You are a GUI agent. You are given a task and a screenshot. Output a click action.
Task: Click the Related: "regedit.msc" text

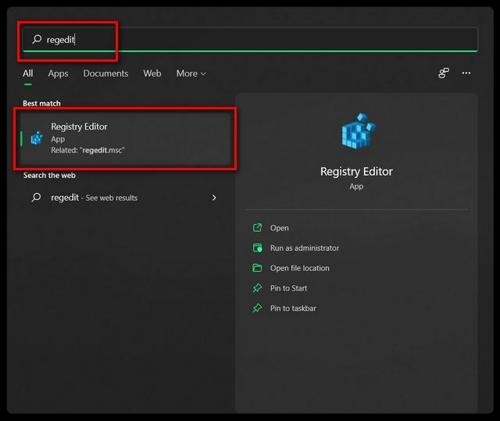click(87, 151)
